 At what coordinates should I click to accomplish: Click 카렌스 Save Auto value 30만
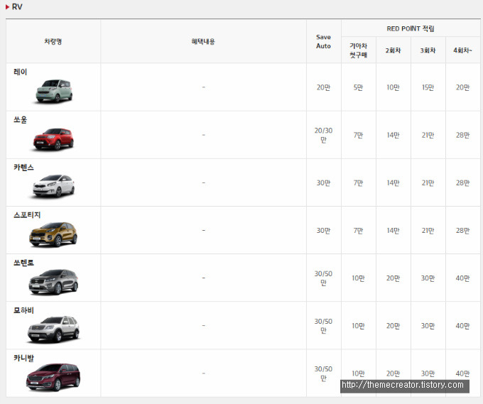(x=323, y=183)
